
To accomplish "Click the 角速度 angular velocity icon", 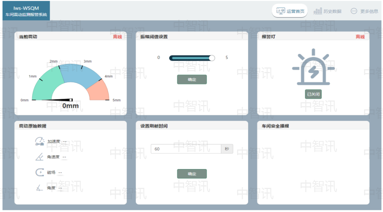I will click(39, 157).
